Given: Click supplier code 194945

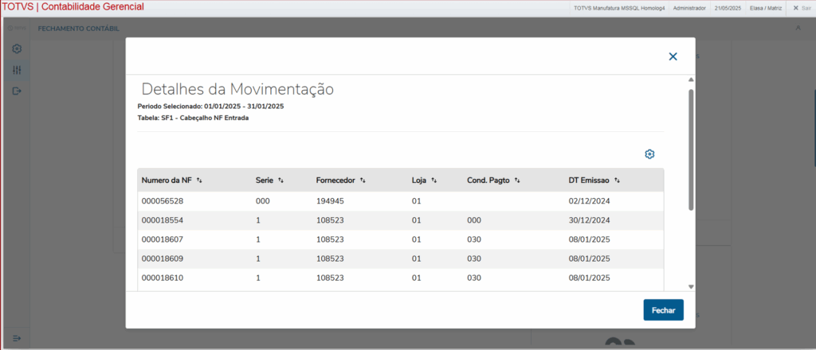Looking at the screenshot, I should (330, 201).
